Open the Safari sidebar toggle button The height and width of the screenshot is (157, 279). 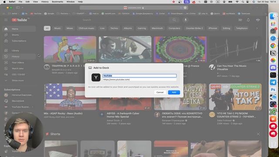pyautogui.click(x=18, y=8)
